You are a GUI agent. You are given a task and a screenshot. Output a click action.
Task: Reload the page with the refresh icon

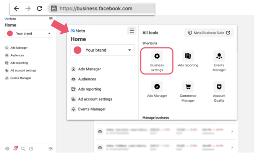pyautogui.click(x=39, y=8)
